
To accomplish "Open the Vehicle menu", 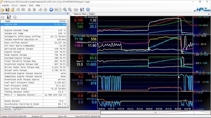I will pos(15,6).
